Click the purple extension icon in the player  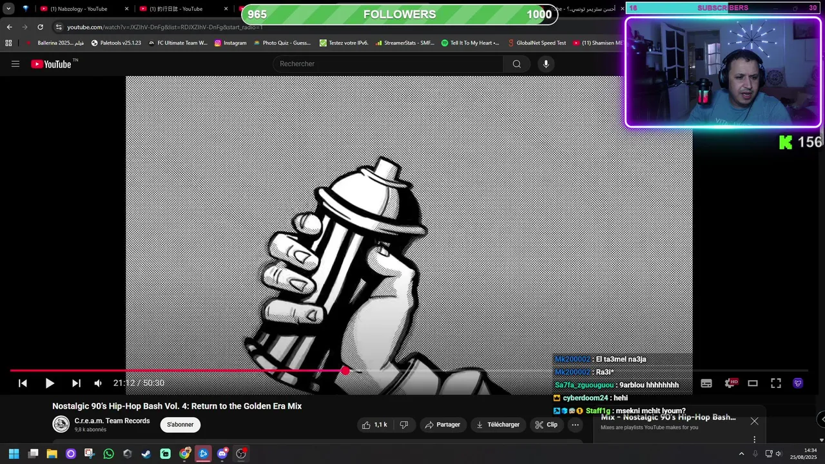pyautogui.click(x=798, y=383)
